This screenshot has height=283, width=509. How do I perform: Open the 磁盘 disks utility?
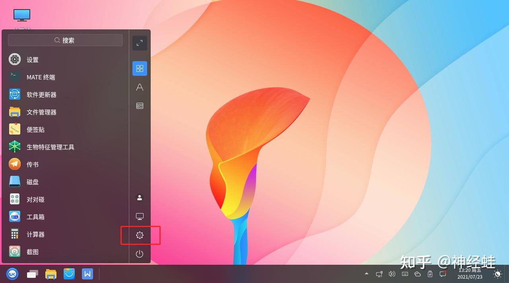pyautogui.click(x=32, y=181)
